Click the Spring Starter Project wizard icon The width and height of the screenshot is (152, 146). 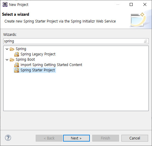[17, 70]
